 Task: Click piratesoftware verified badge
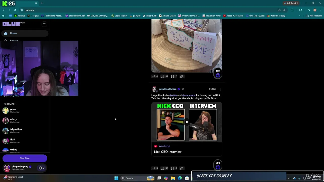(x=179, y=89)
